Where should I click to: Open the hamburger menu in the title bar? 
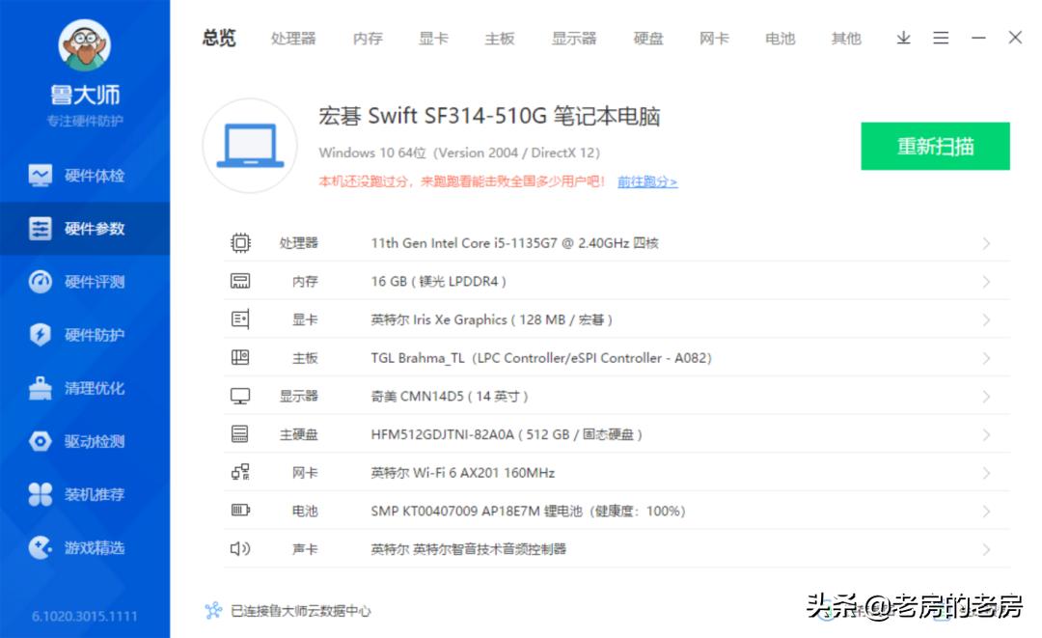click(941, 38)
